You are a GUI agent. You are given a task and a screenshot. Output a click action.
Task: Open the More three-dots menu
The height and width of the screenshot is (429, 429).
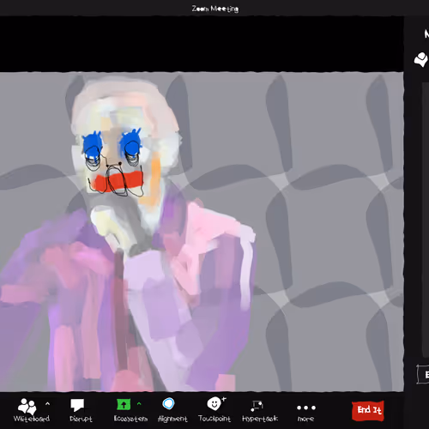pos(306,408)
